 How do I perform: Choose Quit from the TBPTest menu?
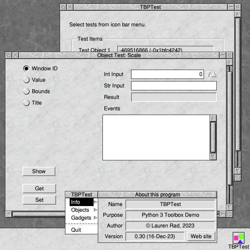pyautogui.click(x=82, y=230)
